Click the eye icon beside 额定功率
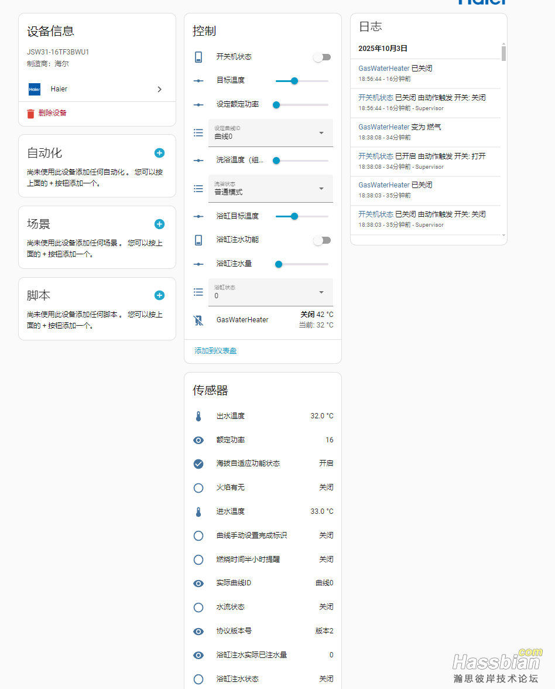 coord(198,440)
